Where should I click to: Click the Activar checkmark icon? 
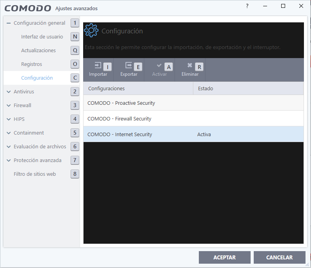159,65
